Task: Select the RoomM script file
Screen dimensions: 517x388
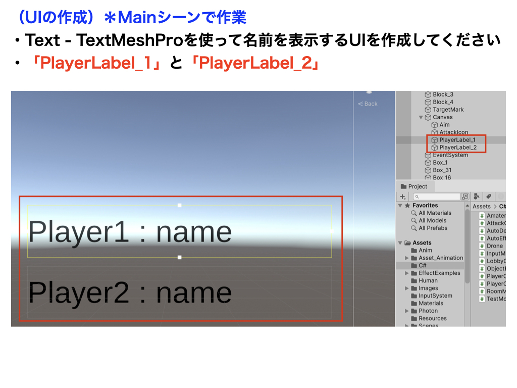Action: pyautogui.click(x=492, y=292)
